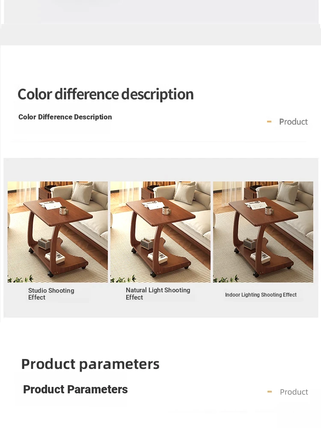Image resolution: width=321 pixels, height=428 pixels.
Task: Click the book on middle table's lower shelf
Action: pyautogui.click(x=158, y=257)
